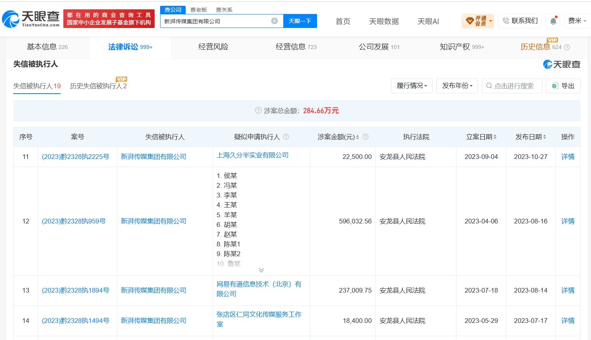Select the 历史失信被执行人 sub-tab

tap(98, 86)
